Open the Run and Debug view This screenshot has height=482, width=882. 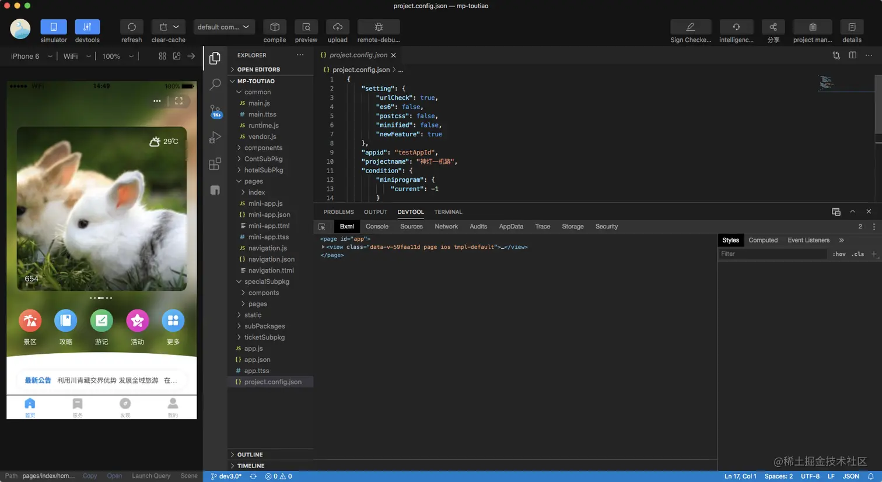[x=215, y=138]
